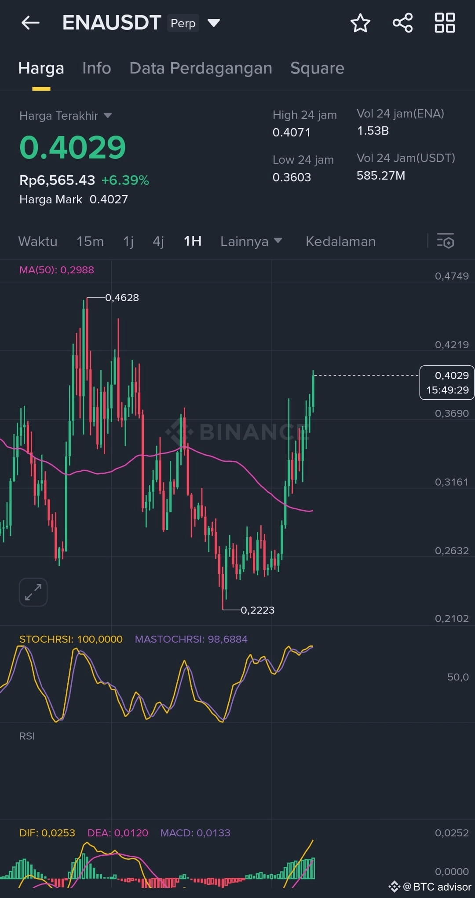Tap the DIF: 0,0253 label
Image resolution: width=475 pixels, height=898 pixels.
pos(47,833)
